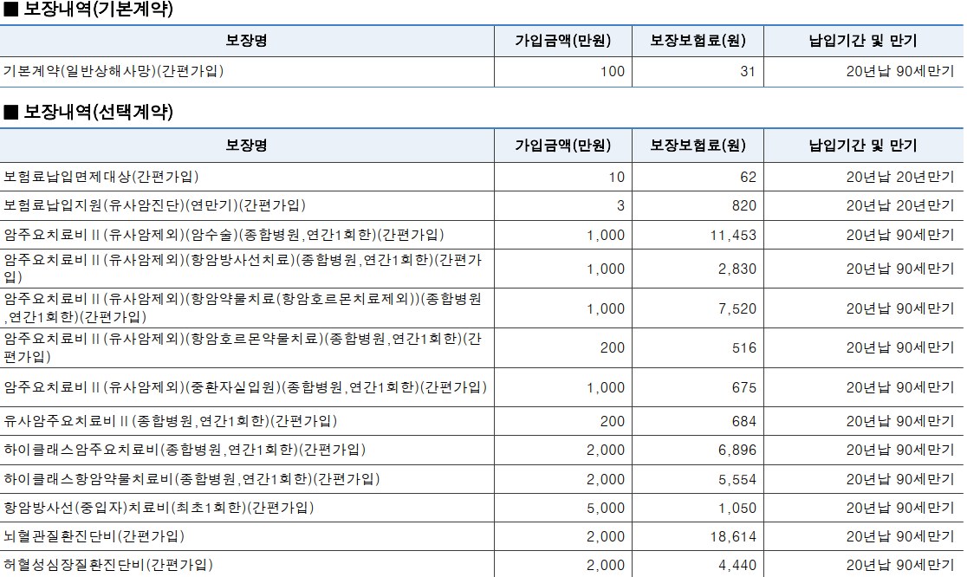
Task: Click '항암방사선(중입자)치료비(최초1회한)(간편가입)' coverage name
Action: [x=159, y=508]
